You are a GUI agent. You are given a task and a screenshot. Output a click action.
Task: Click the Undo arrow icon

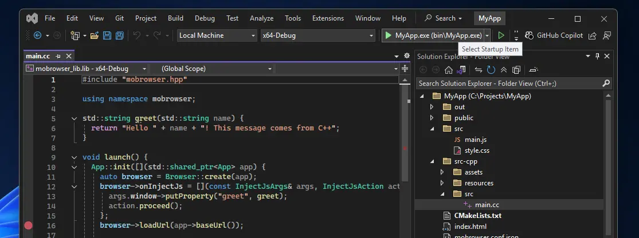tap(136, 35)
